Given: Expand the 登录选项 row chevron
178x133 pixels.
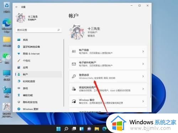Looking at the screenshot, I should pos(143,76).
